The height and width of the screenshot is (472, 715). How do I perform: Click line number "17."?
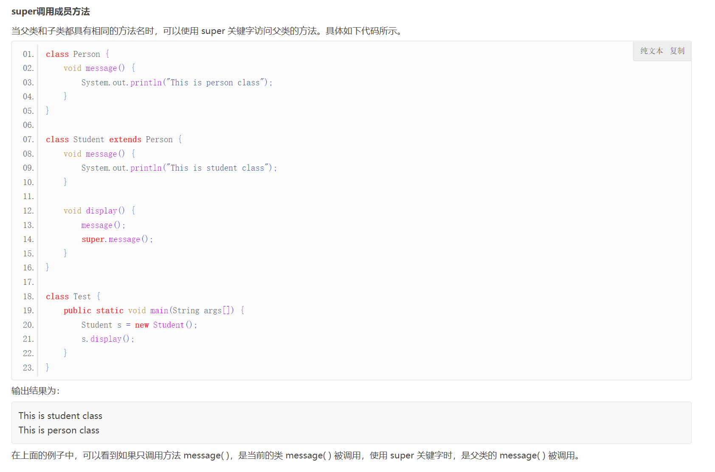(x=28, y=282)
